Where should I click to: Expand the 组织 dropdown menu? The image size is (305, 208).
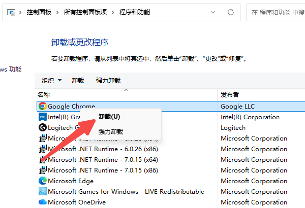click(x=51, y=80)
